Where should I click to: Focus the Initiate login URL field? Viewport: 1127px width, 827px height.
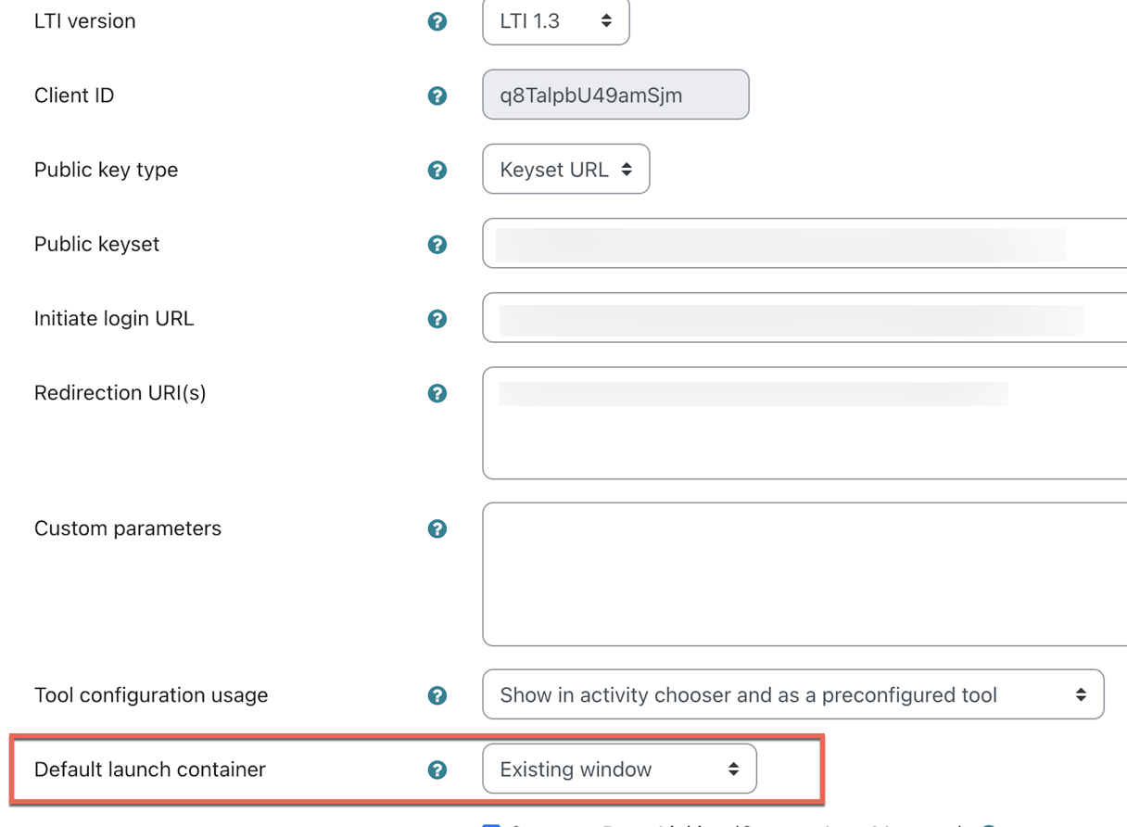[741, 318]
